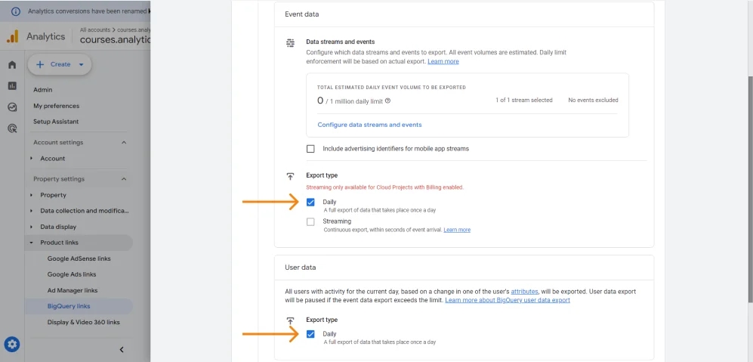Screen dimensions: 753x362
Task: Open Admin in the sidebar
Action: click(x=43, y=90)
